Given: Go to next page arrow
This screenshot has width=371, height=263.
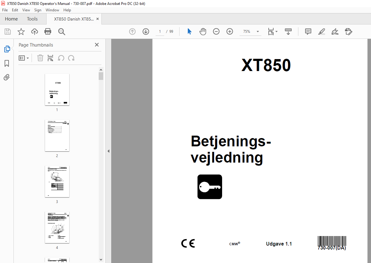Looking at the screenshot, I should point(146,32).
